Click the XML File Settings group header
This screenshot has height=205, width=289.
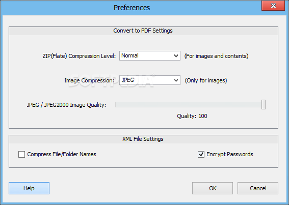(143, 139)
